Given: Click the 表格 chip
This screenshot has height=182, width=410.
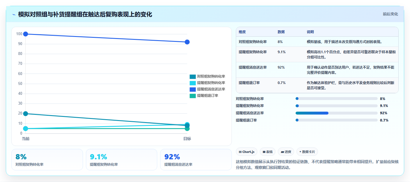Looking at the screenshot, I should [267, 152].
